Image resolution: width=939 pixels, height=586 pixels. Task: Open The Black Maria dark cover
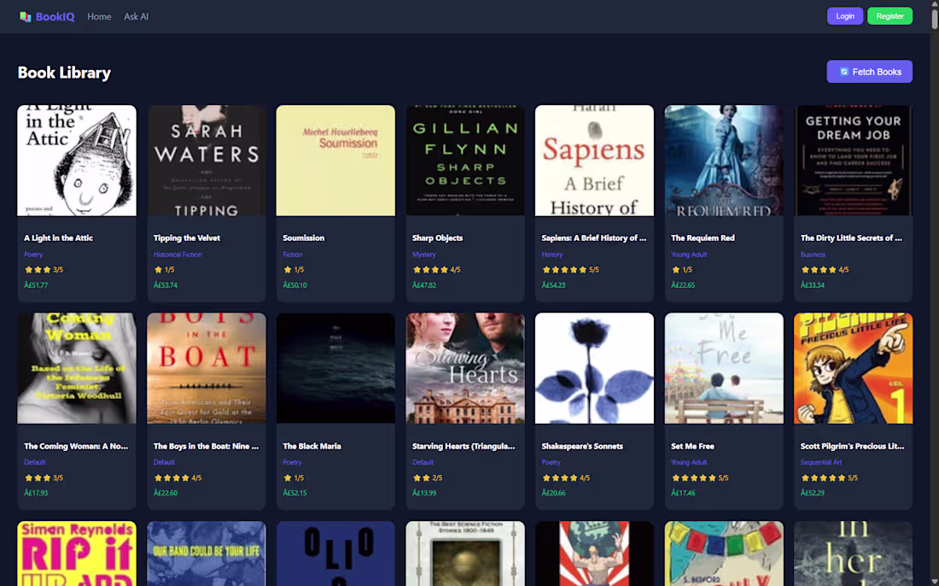click(336, 368)
